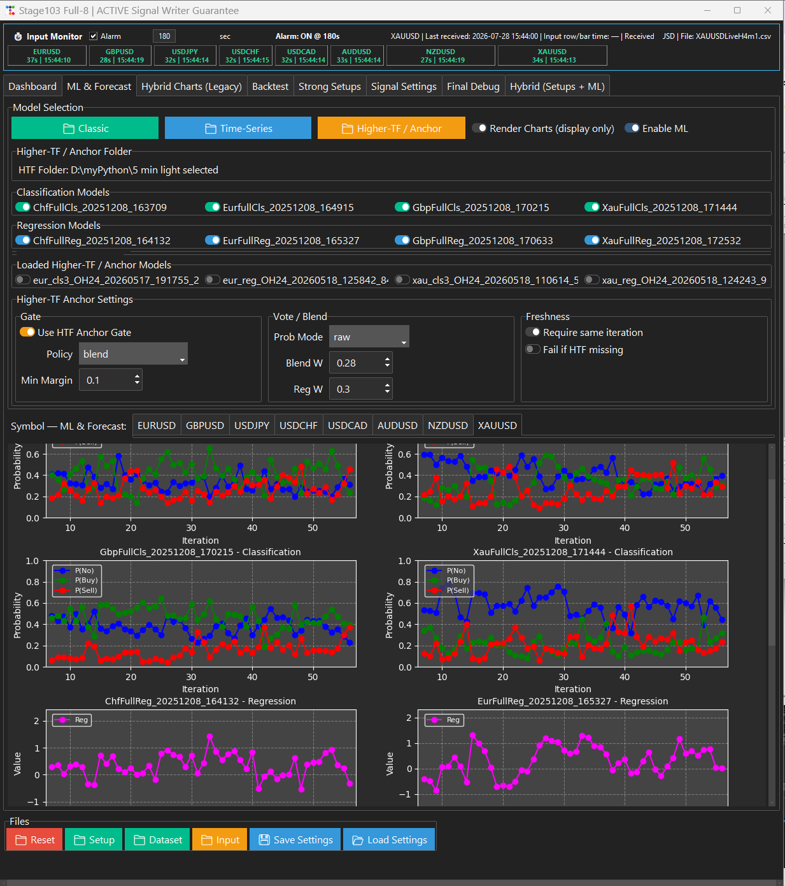Click the HTF Folder path text

118,170
